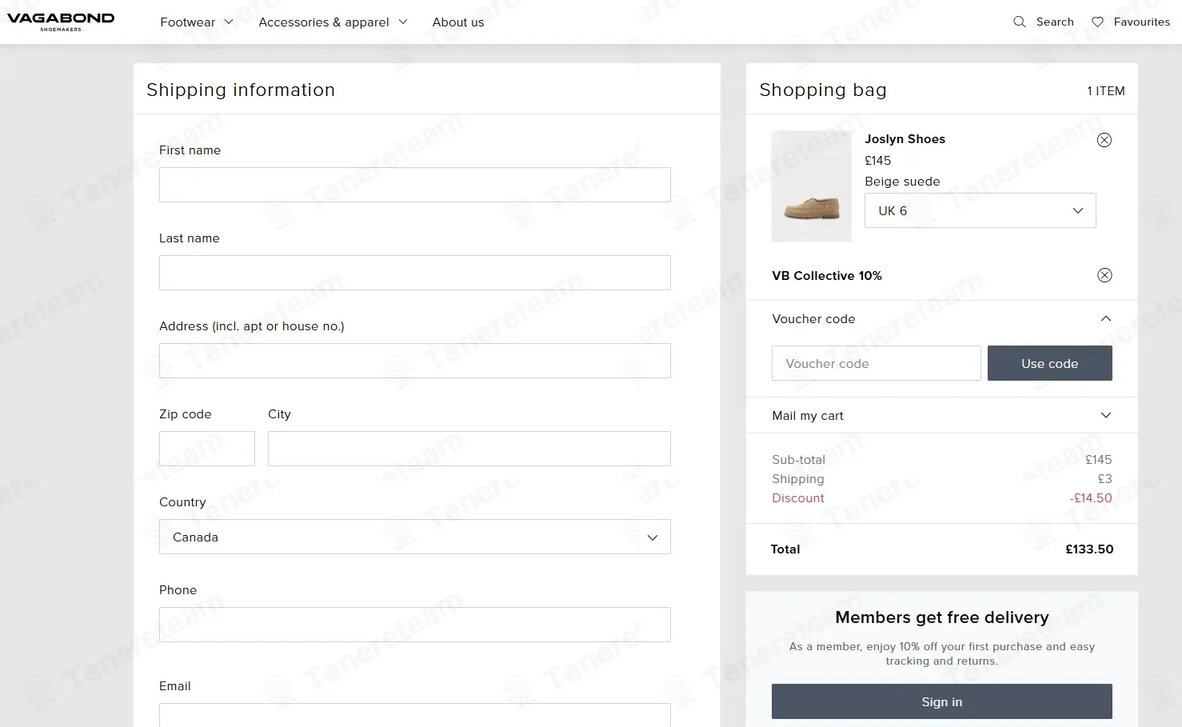The image size is (1182, 727).
Task: Open the Country dropdown showing Canada
Action: point(415,537)
